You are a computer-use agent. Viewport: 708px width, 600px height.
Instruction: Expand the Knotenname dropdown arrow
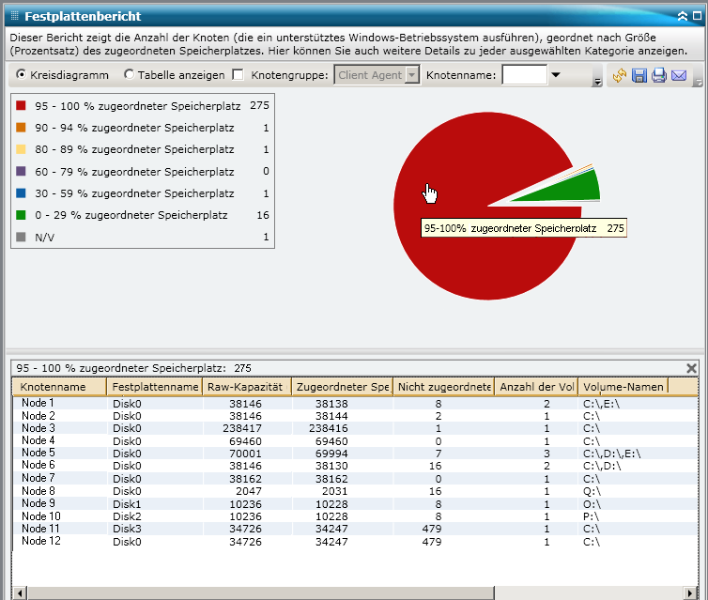(x=555, y=75)
